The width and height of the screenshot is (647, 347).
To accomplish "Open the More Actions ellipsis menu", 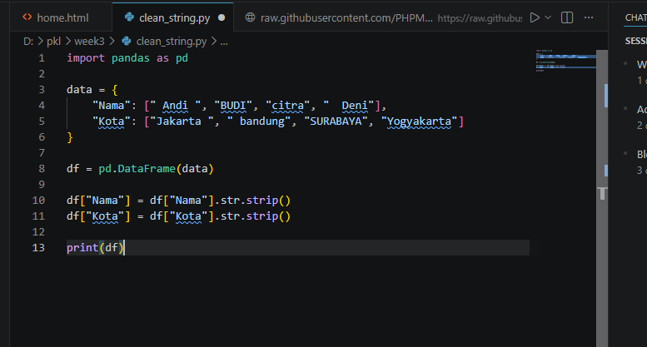I will coord(589,17).
